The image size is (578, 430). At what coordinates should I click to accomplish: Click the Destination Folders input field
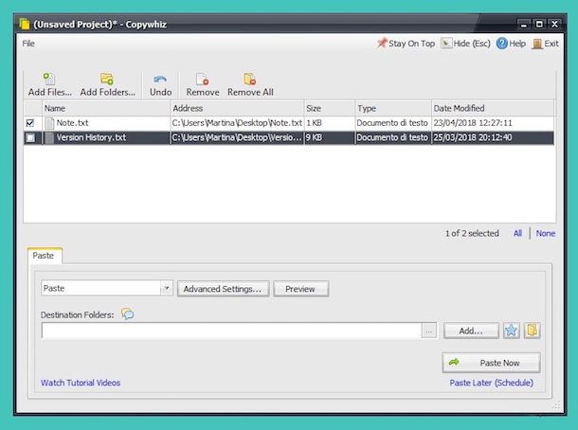tap(232, 331)
